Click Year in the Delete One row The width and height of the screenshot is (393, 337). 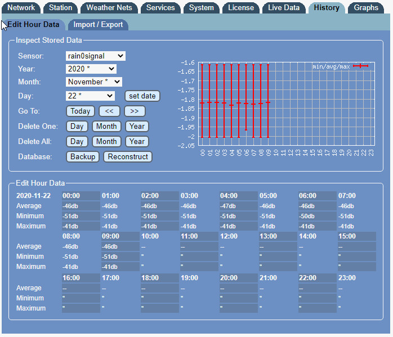[137, 127]
